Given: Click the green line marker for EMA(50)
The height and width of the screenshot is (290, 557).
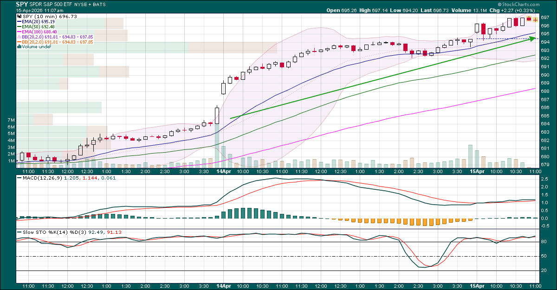Looking at the screenshot, I should click(x=19, y=27).
